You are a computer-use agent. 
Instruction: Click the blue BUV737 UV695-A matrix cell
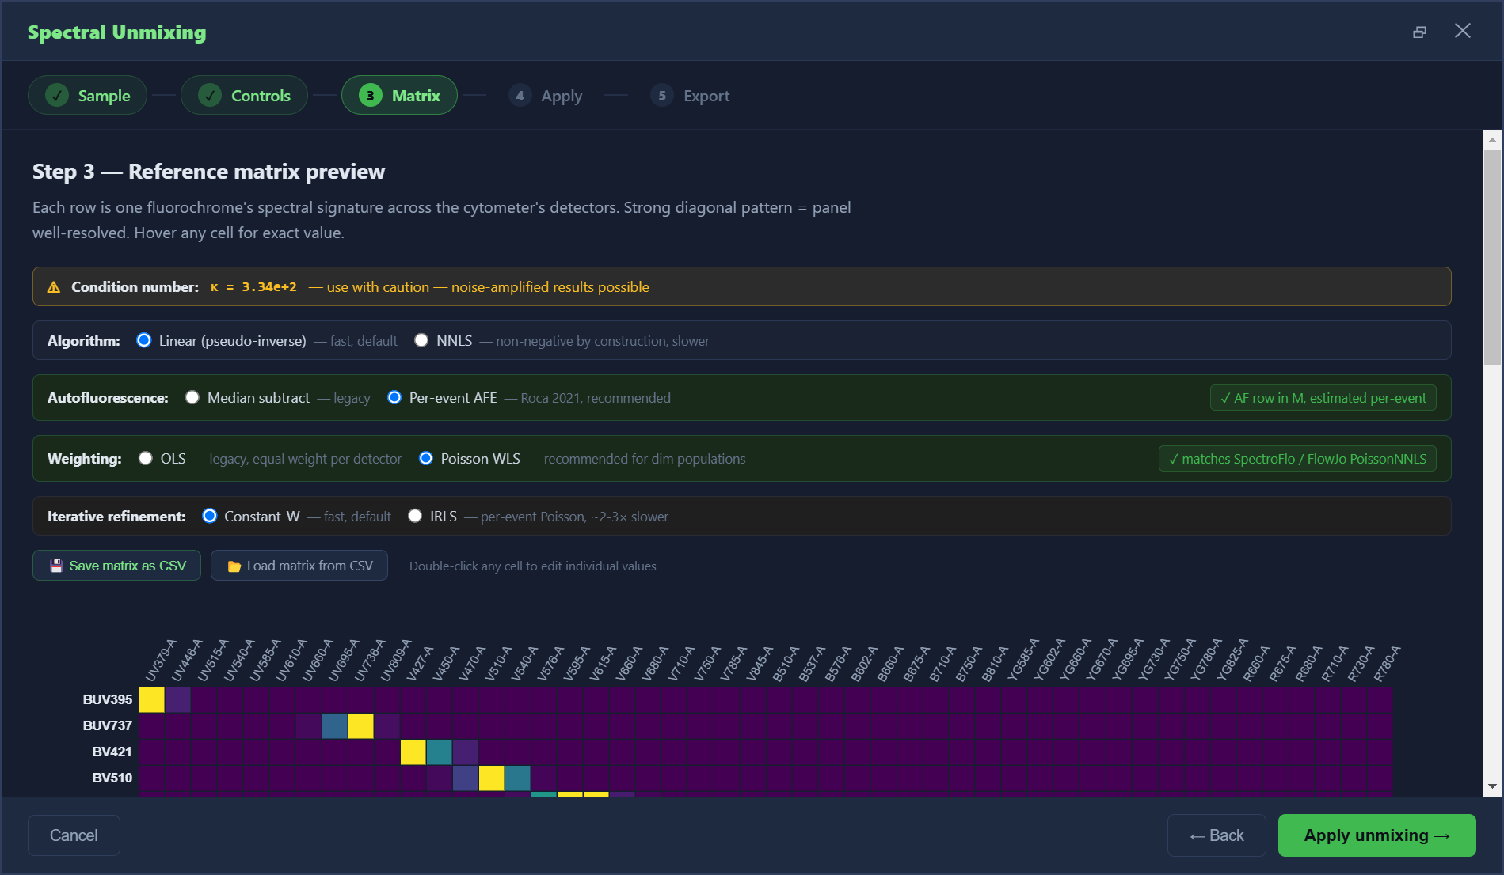click(335, 726)
